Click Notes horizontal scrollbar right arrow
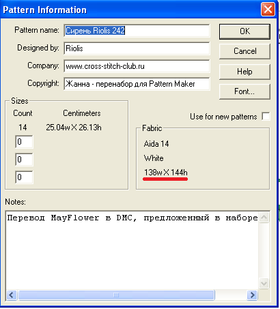Image resolution: width=280 pixels, height=309 pixels. 252,295
